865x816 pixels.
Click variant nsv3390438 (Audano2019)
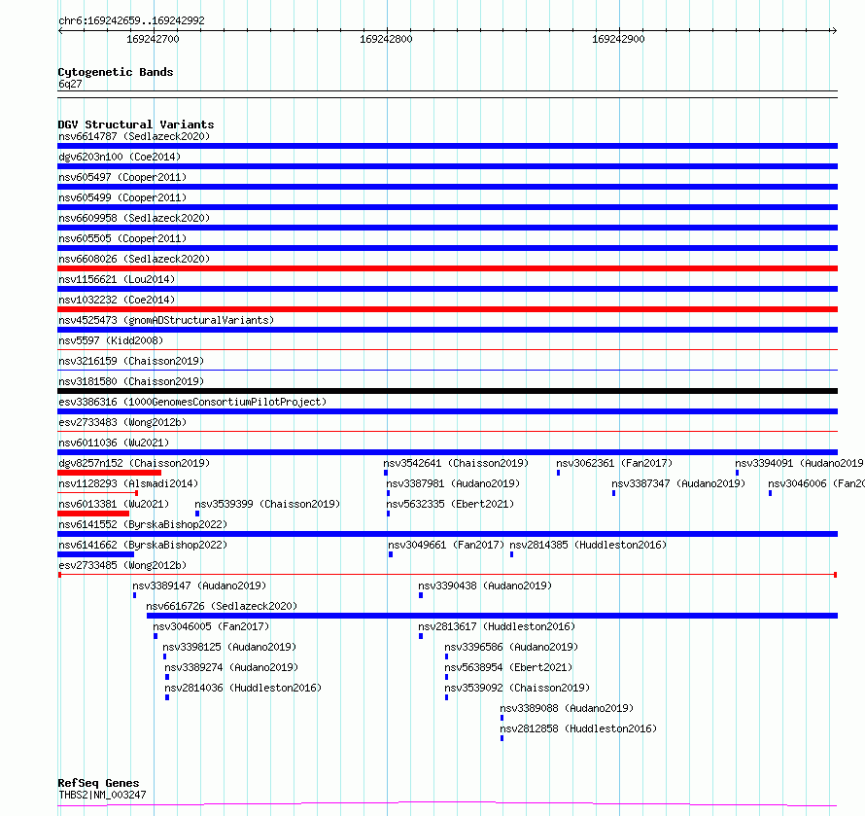coord(485,585)
